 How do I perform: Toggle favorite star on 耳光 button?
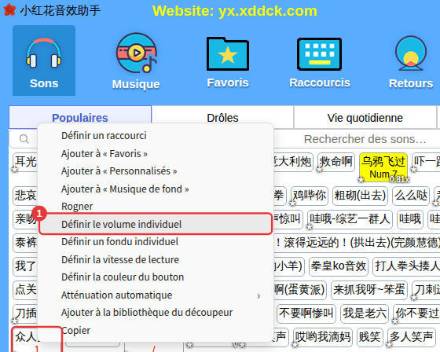click(15, 170)
